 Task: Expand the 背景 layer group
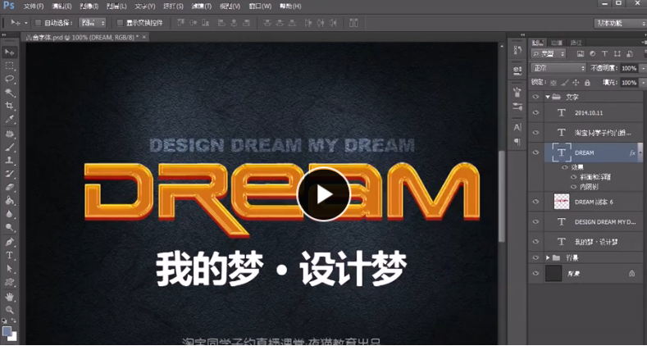[x=548, y=258]
